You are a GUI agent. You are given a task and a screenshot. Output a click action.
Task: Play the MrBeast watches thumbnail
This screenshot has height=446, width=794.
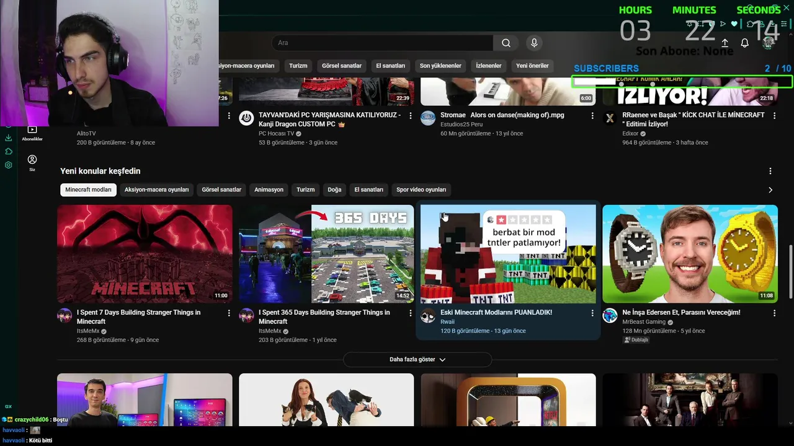click(x=690, y=254)
